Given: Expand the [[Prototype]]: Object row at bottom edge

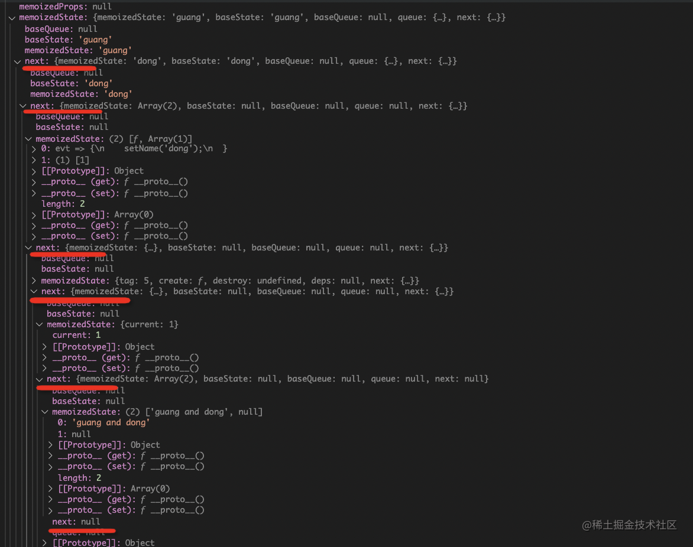Looking at the screenshot, I should tap(44, 543).
